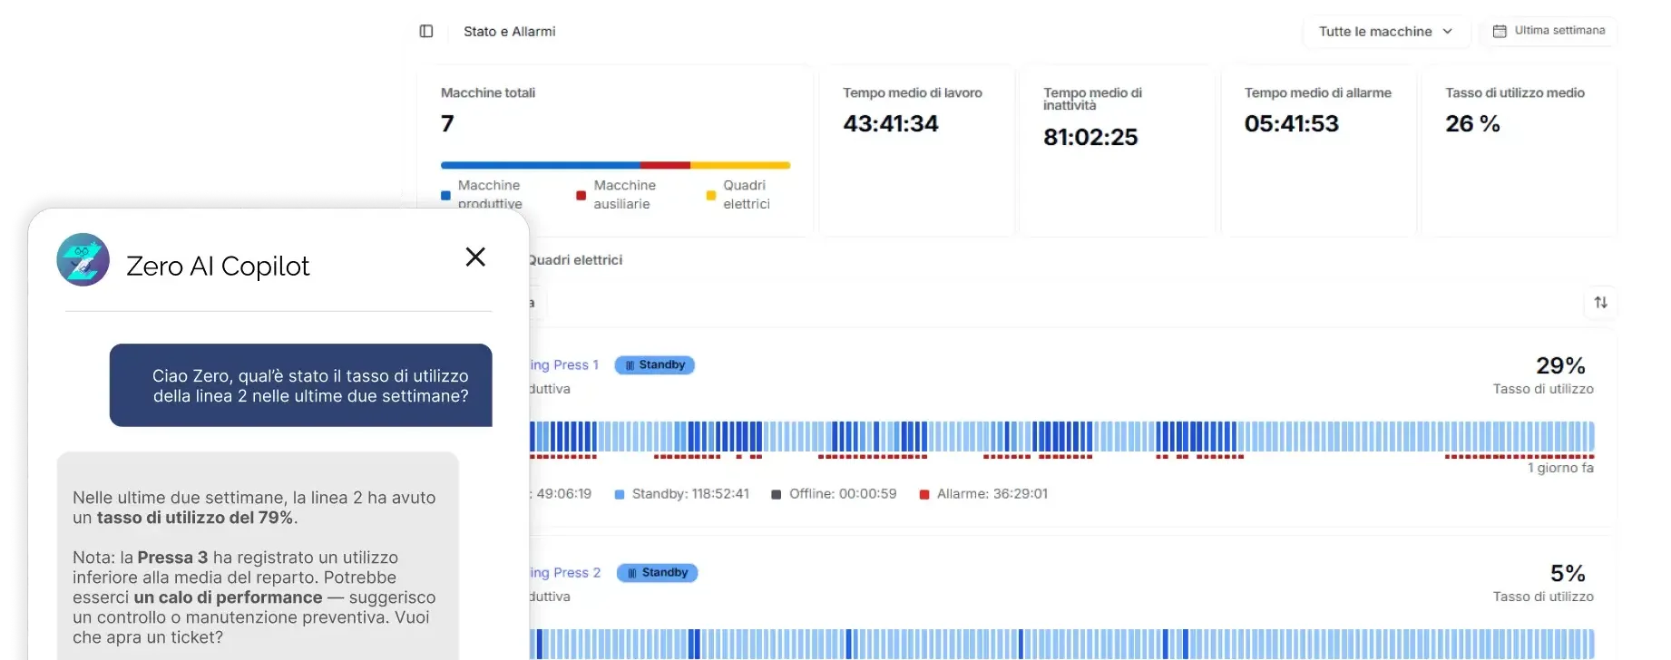Image resolution: width=1671 pixels, height=660 pixels.
Task: Click the Macchine totali distribution color bar
Action: point(615,166)
